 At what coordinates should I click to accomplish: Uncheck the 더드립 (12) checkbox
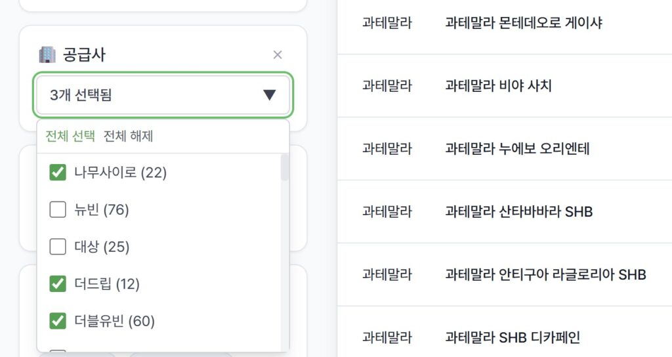point(58,283)
